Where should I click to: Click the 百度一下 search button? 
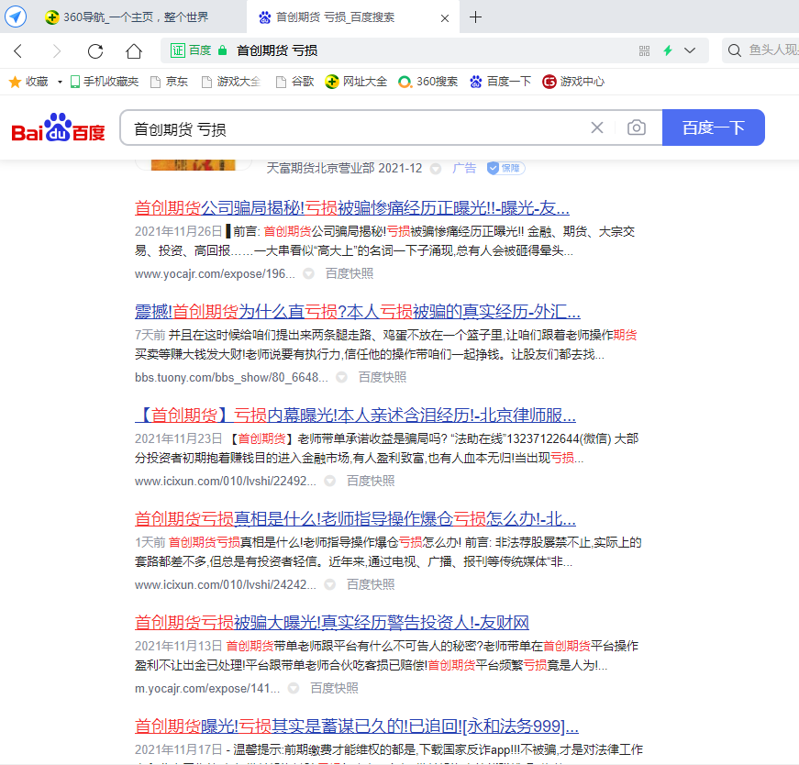point(714,127)
